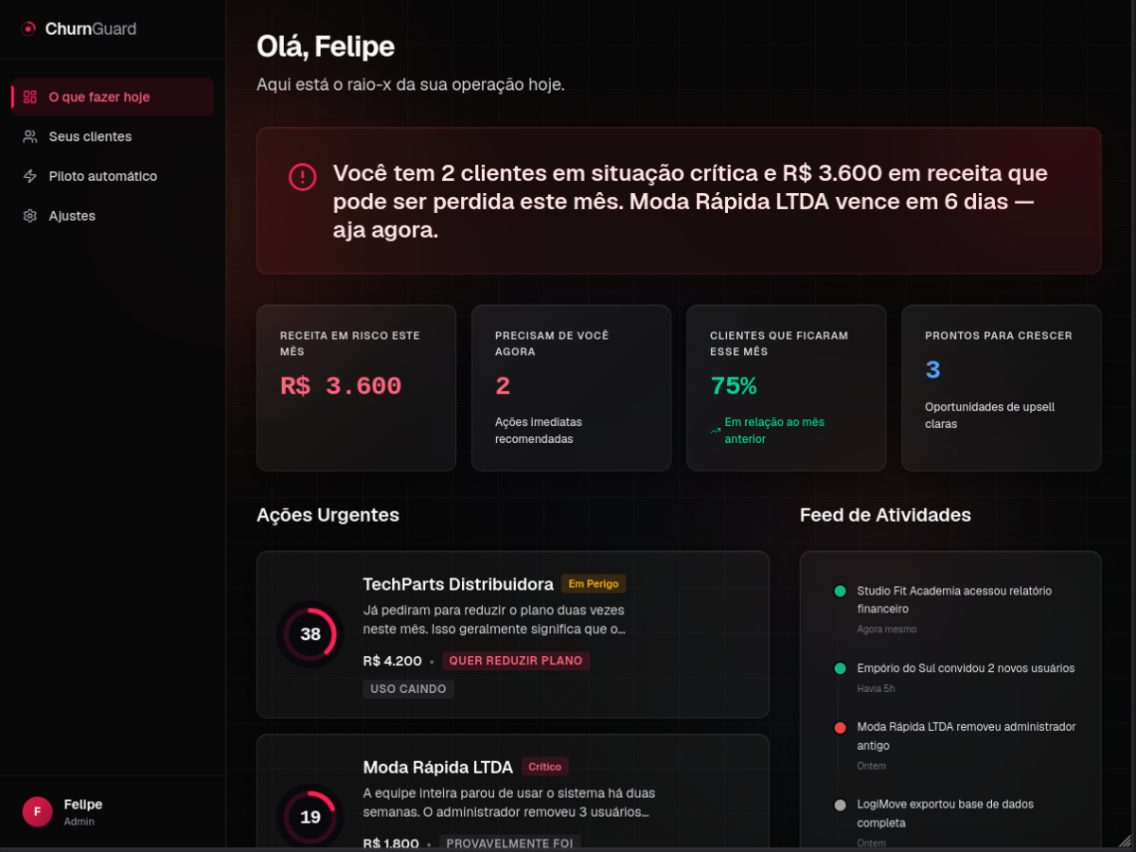Click the gray dot beside the LogiMove activity
1136x852 pixels.
click(x=840, y=805)
